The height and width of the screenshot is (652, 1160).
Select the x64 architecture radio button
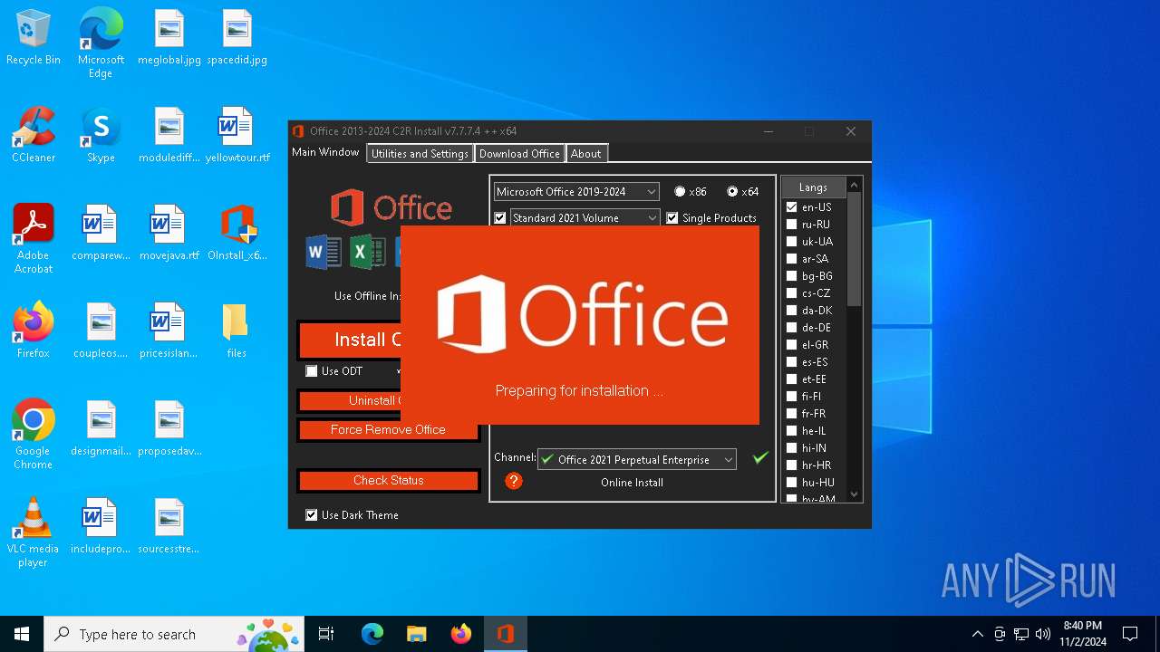click(x=732, y=191)
